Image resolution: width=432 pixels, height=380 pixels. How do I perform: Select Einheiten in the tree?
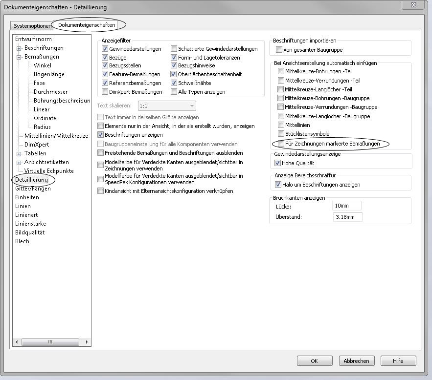tap(27, 197)
